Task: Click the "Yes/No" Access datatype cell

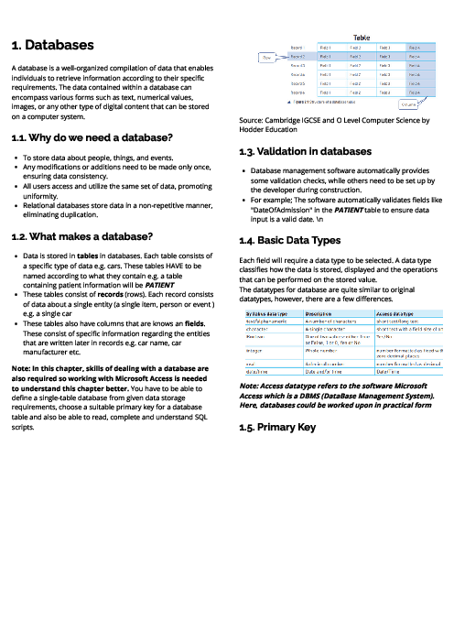Action: click(384, 337)
